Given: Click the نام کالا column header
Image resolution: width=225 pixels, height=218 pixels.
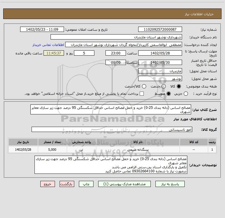Looking at the screenshot, I should coord(138,142).
